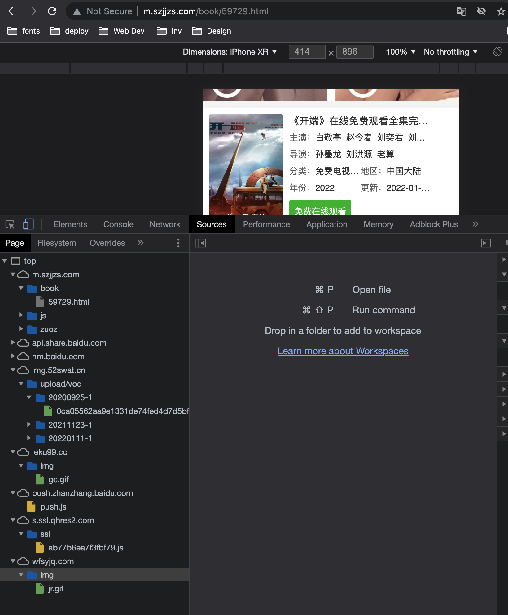Image resolution: width=508 pixels, height=615 pixels.
Task: Expand the js folder in file tree
Action: click(x=21, y=316)
